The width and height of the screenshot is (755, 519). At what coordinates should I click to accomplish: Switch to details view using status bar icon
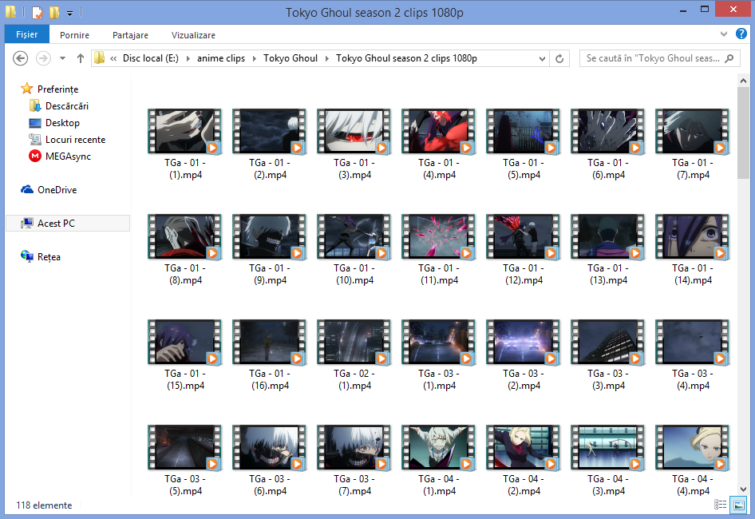click(721, 505)
